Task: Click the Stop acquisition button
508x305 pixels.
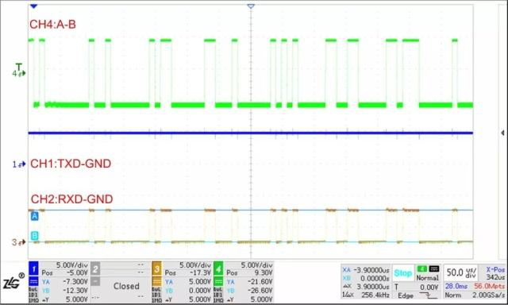Action: pos(402,273)
